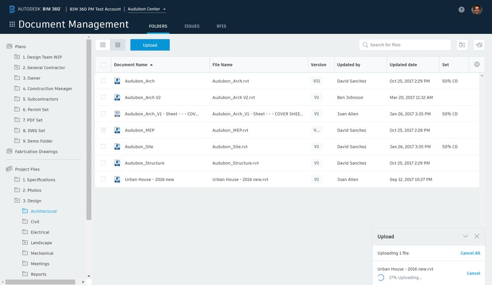Open the Urban House - 2016 new document
The image size is (492, 285).
pyautogui.click(x=149, y=179)
